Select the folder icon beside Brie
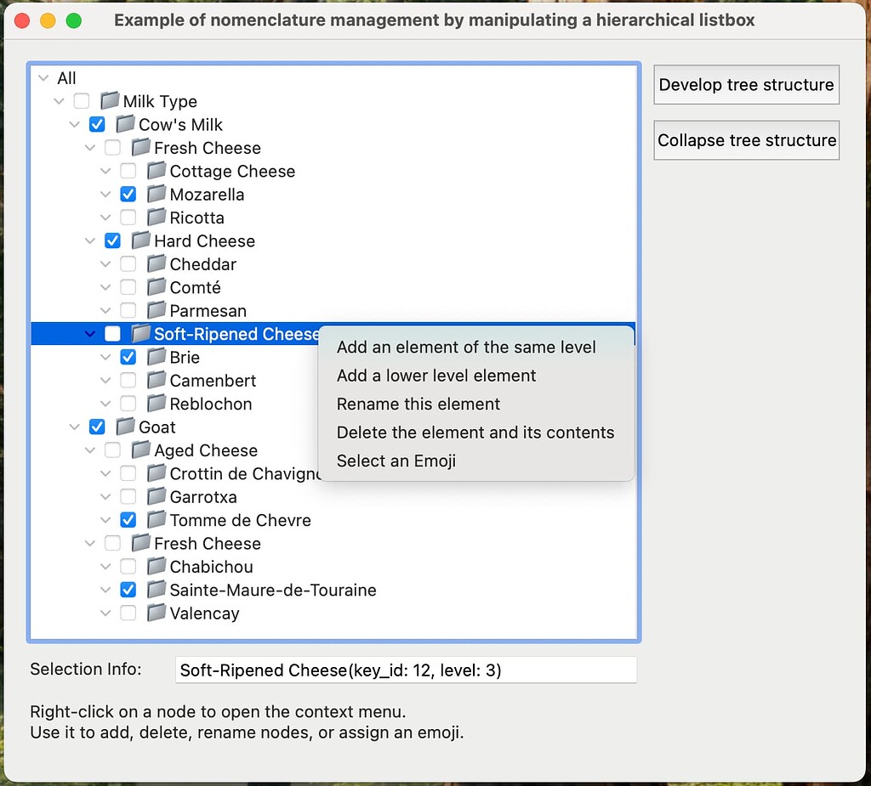Image resolution: width=871 pixels, height=786 pixels. [155, 357]
